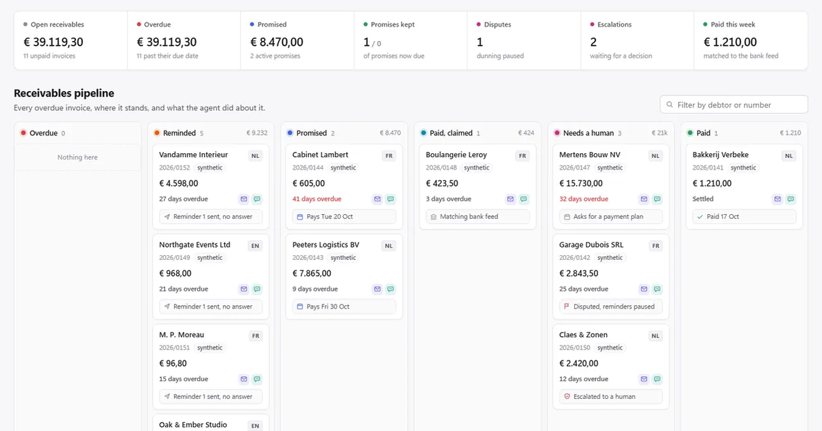Open the Vandamme Interieur invoice name
822x431 pixels.
[x=193, y=155]
